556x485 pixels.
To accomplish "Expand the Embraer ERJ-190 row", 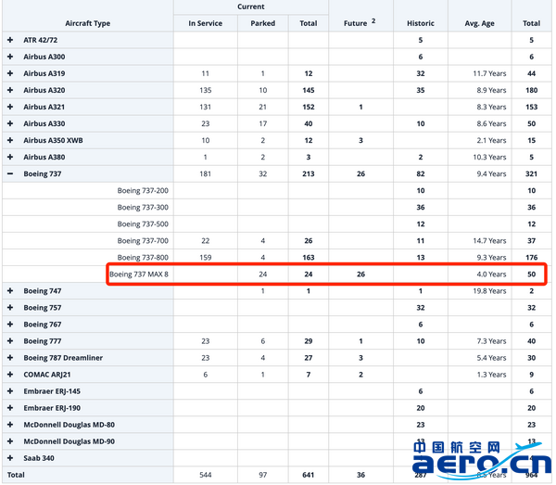I will point(10,408).
